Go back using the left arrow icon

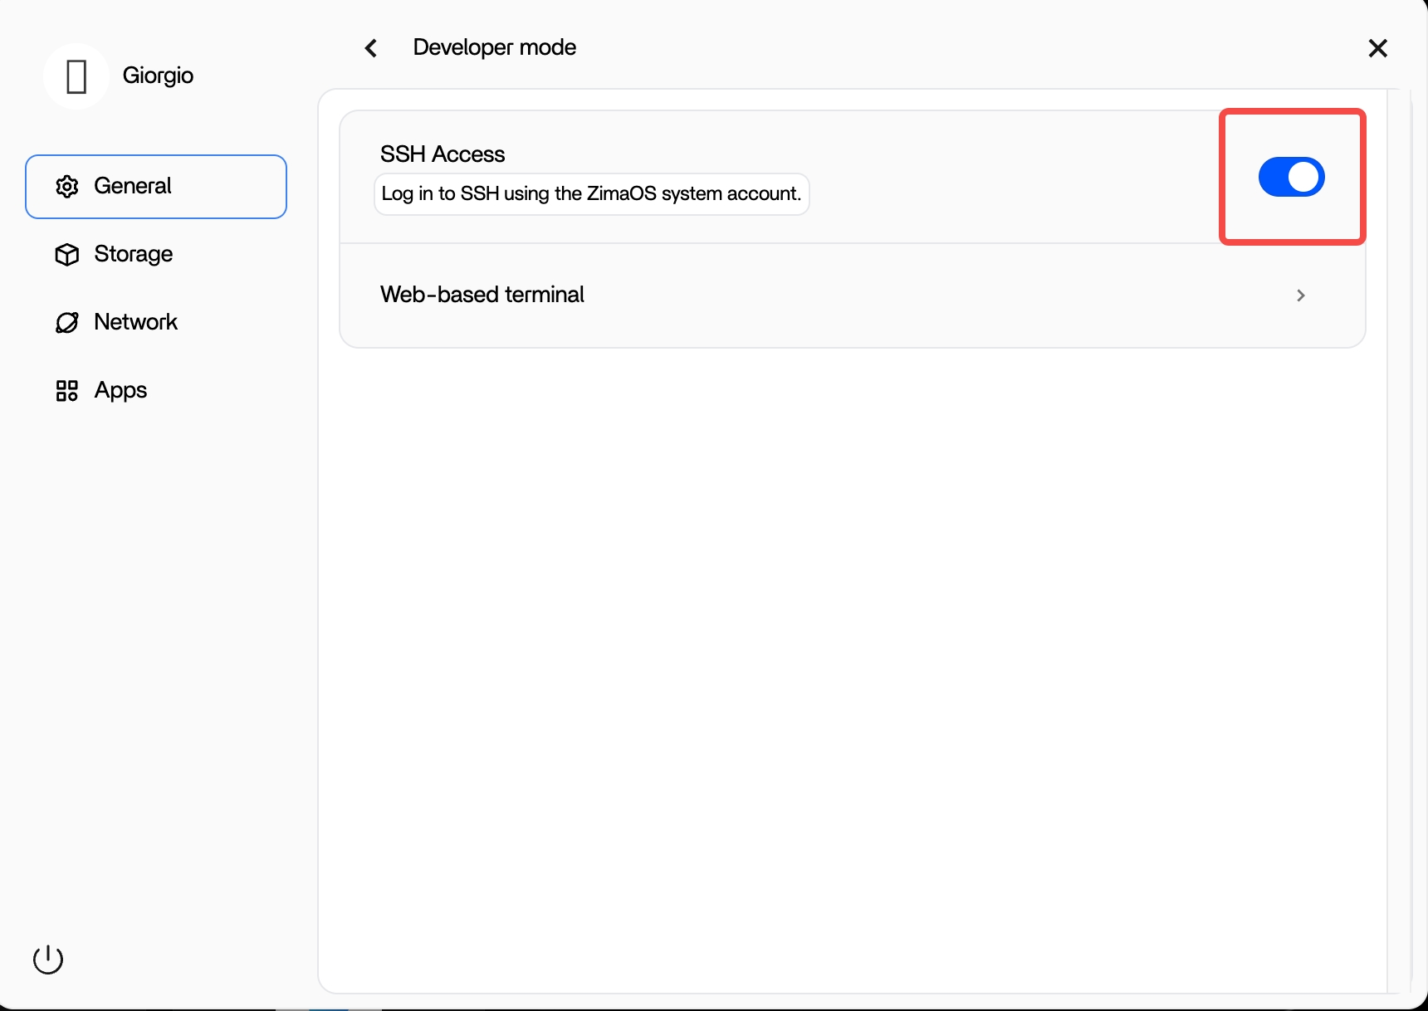tap(371, 48)
